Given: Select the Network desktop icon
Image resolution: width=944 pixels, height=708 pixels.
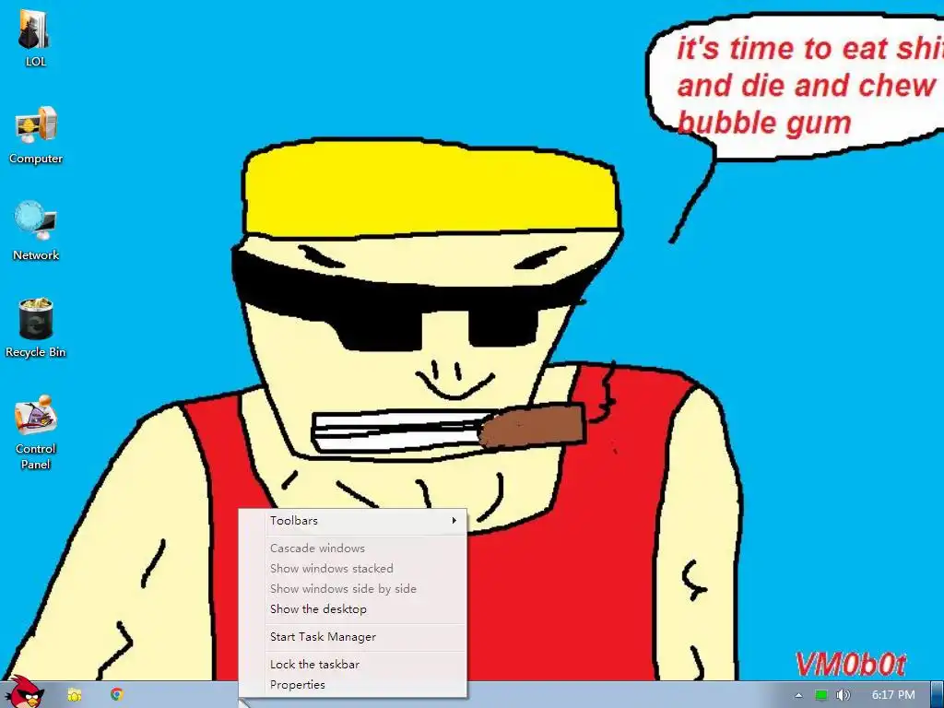Looking at the screenshot, I should (36, 231).
